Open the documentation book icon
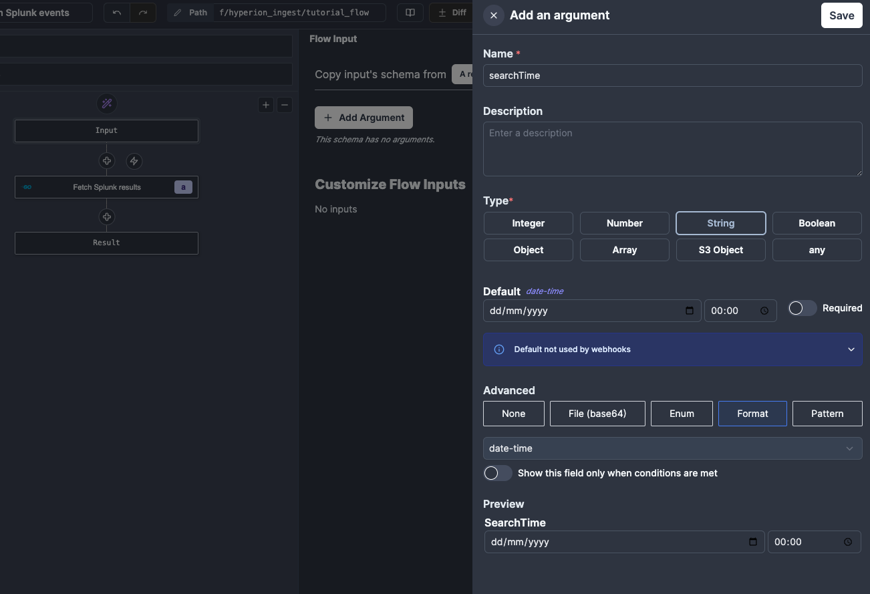This screenshot has height=594, width=870. tap(410, 12)
